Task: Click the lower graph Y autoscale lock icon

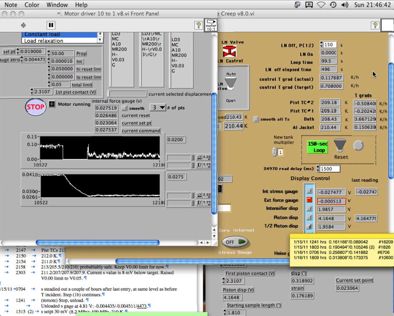Action: click(198, 203)
